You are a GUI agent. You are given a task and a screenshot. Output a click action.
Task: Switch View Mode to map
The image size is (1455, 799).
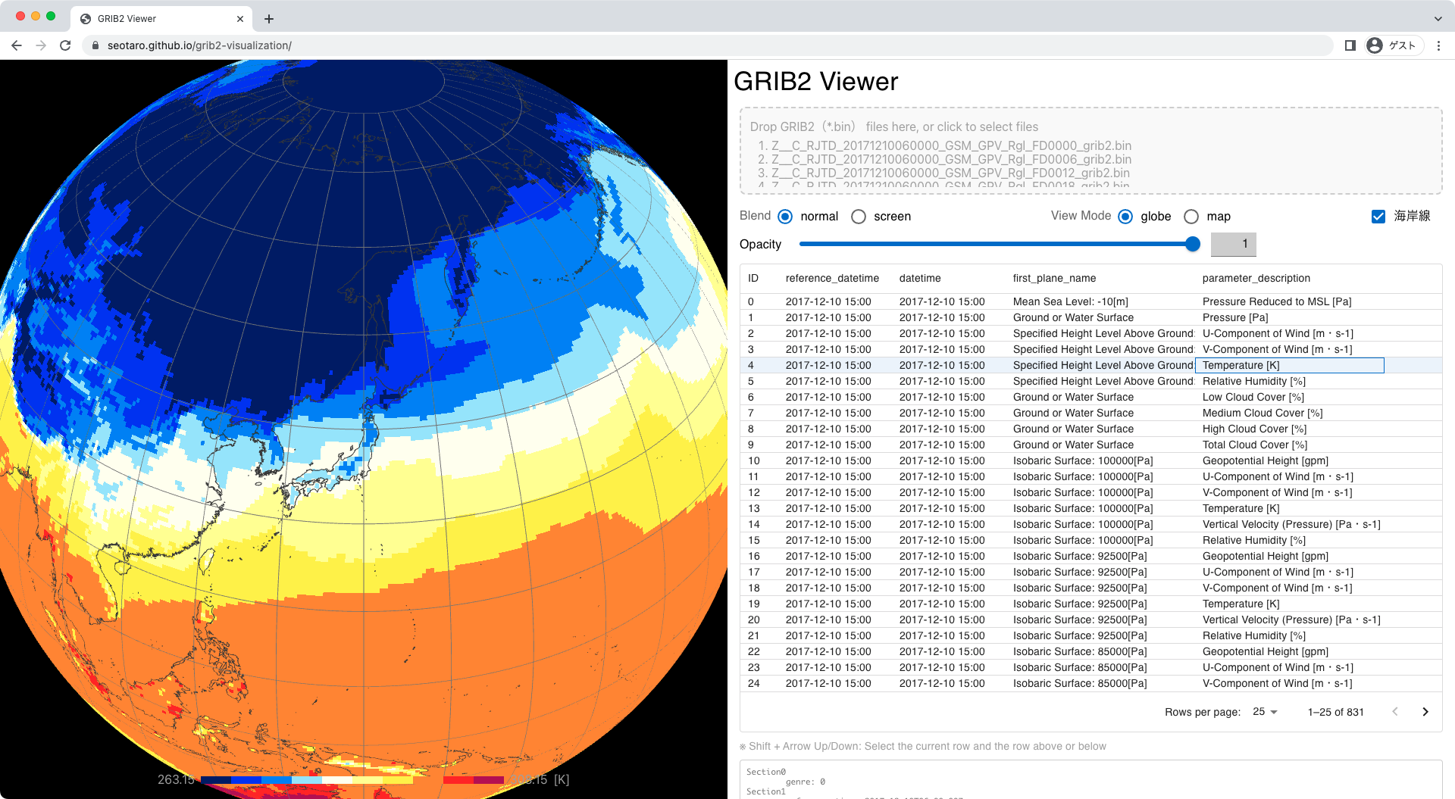[1191, 217]
